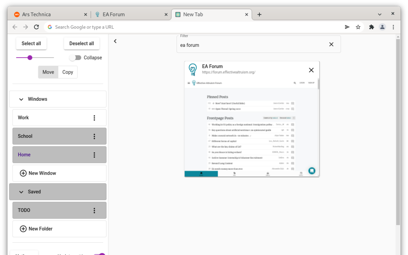Close the New Tab tab
This screenshot has width=408, height=255.
click(x=246, y=14)
